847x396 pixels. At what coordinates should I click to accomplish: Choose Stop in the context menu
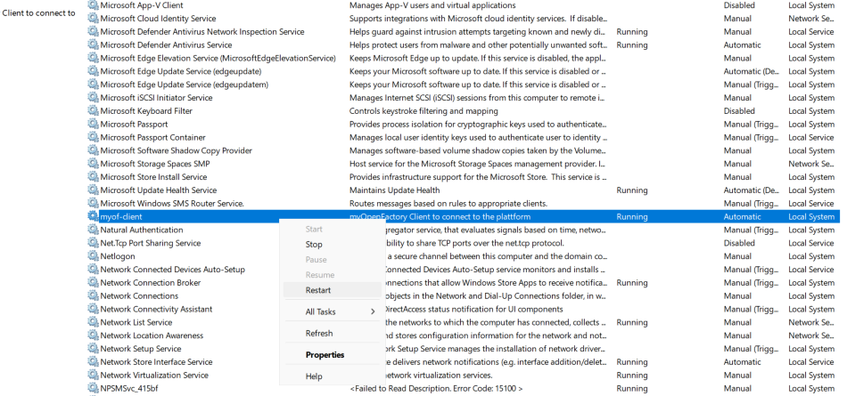(333, 245)
